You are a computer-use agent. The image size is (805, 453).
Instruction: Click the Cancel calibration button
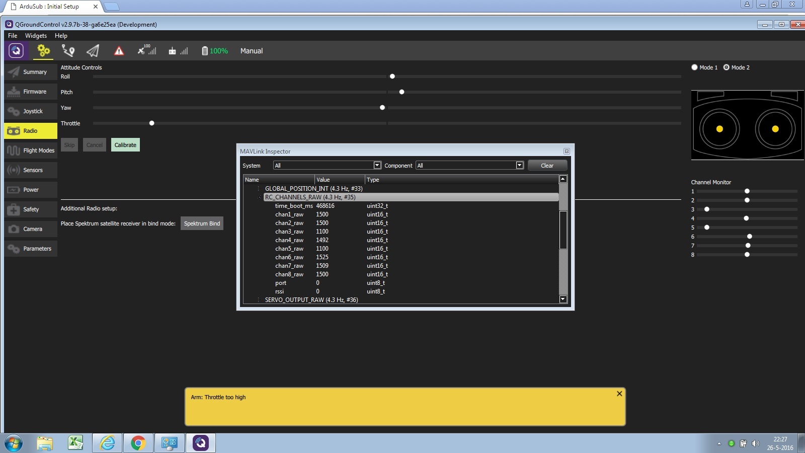(95, 145)
